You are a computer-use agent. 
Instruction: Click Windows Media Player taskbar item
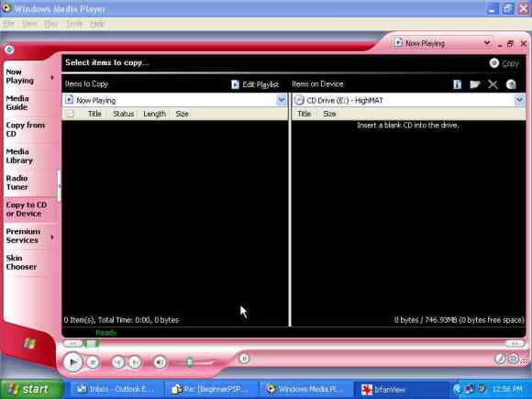click(x=305, y=389)
